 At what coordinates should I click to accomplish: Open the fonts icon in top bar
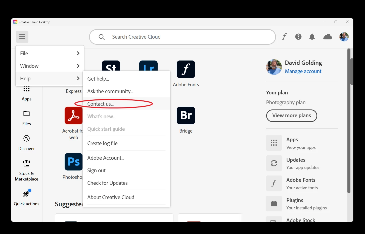[x=284, y=37]
